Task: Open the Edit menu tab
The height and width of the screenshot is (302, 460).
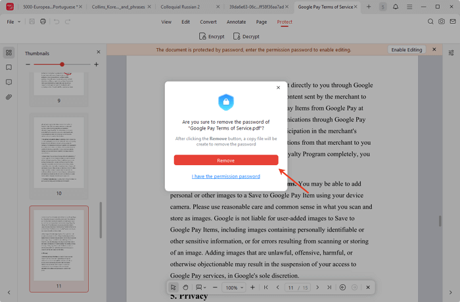Action: (x=185, y=22)
